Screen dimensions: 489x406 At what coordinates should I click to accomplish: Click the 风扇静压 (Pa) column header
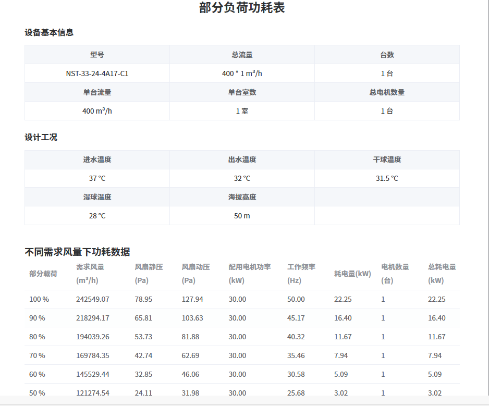(149, 273)
